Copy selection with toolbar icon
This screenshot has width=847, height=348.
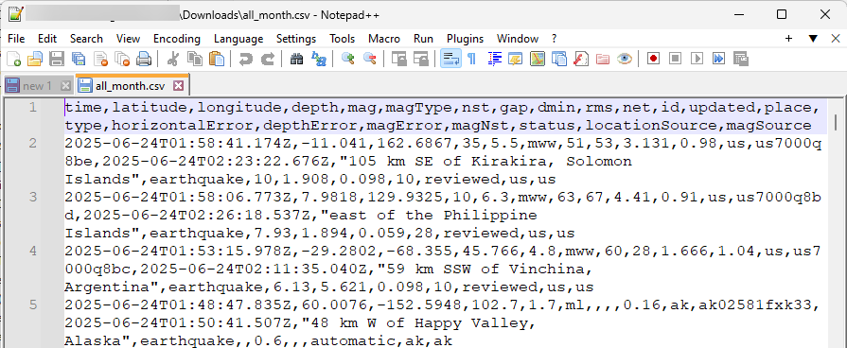coord(194,59)
